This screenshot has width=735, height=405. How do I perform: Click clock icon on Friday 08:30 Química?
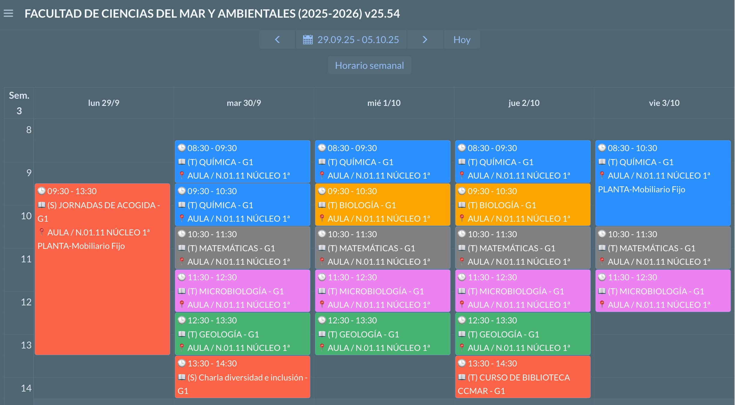click(x=602, y=148)
